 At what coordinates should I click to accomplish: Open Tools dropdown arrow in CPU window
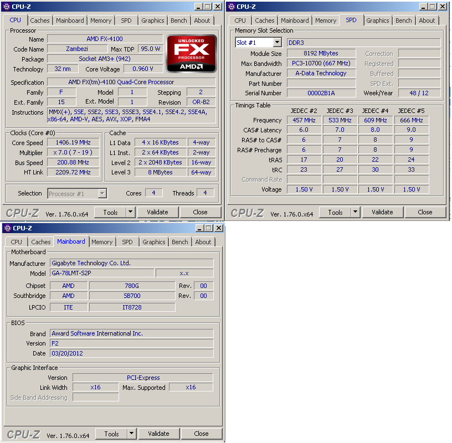[x=131, y=212]
